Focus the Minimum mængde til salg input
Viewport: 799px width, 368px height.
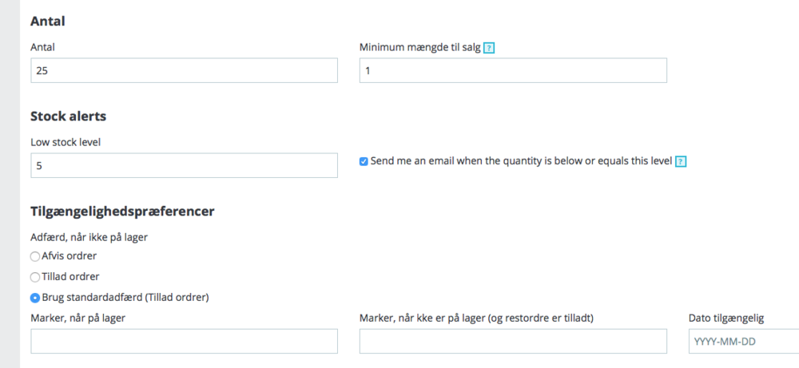[x=513, y=70]
